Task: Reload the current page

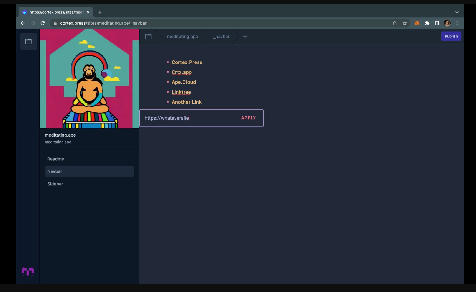Action: tap(43, 23)
